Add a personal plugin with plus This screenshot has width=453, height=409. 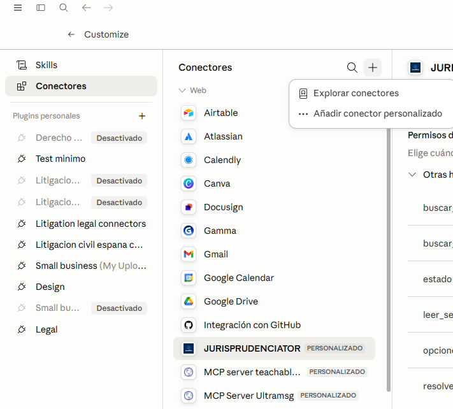[x=142, y=116]
